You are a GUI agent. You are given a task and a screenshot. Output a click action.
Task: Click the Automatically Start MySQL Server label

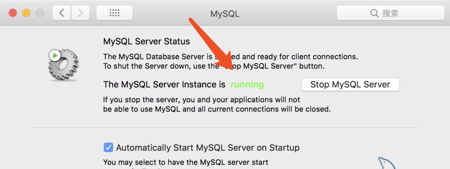(208, 148)
